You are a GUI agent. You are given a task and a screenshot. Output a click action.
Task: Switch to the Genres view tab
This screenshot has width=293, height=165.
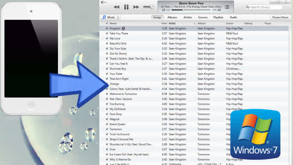pos(203,17)
